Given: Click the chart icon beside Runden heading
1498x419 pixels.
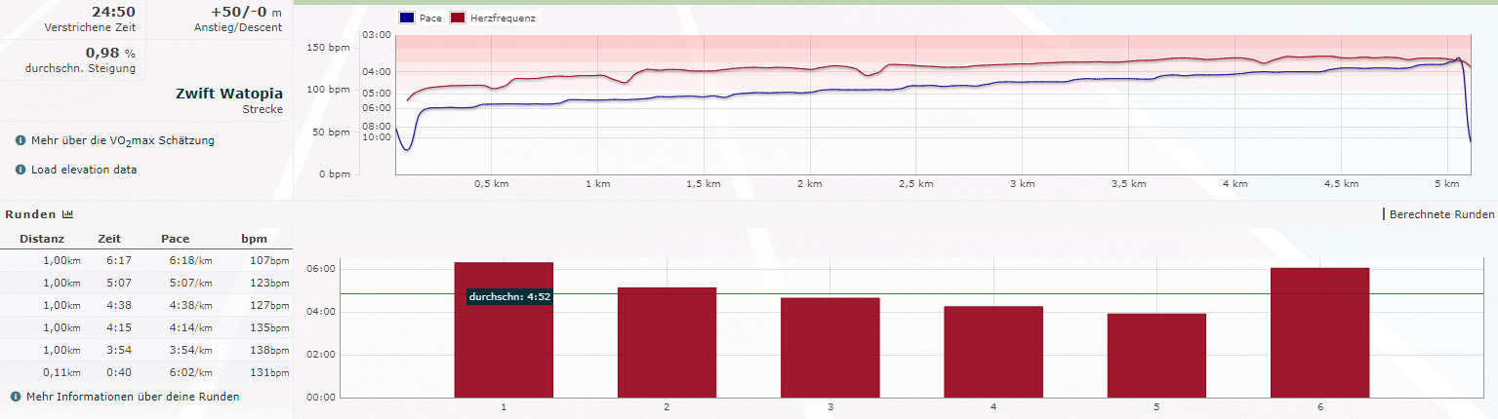Looking at the screenshot, I should (67, 214).
